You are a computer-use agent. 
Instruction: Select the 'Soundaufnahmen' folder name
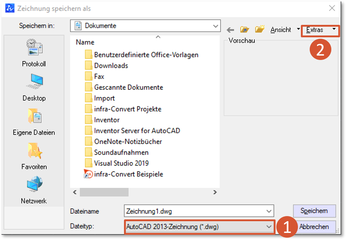121,152
